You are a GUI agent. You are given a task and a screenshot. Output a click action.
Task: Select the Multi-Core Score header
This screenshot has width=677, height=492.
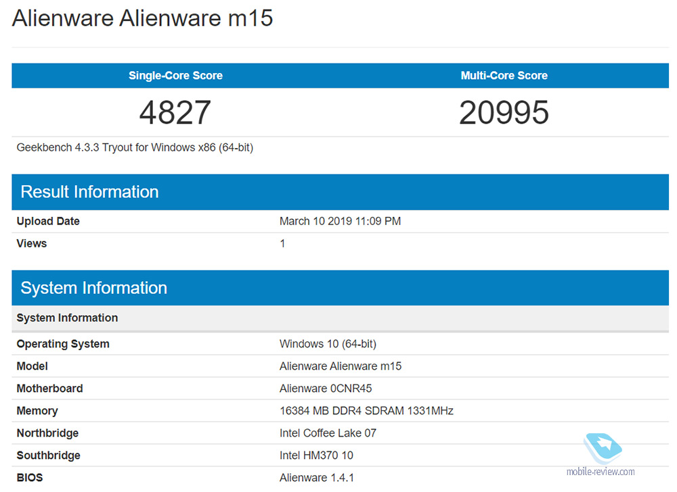coord(504,76)
